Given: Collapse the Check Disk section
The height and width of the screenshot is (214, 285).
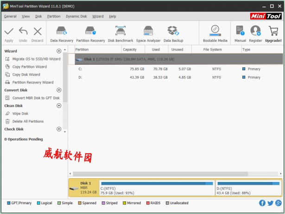Looking at the screenshot, I should point(59,129).
